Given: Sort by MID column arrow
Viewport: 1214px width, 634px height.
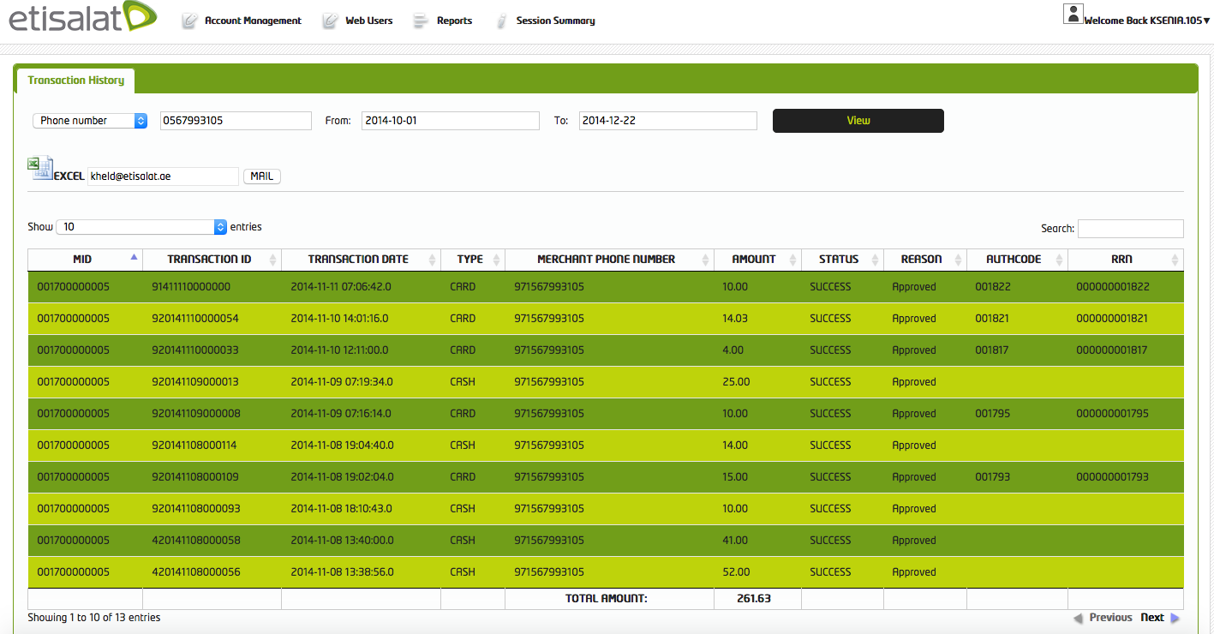Looking at the screenshot, I should click(x=134, y=257).
